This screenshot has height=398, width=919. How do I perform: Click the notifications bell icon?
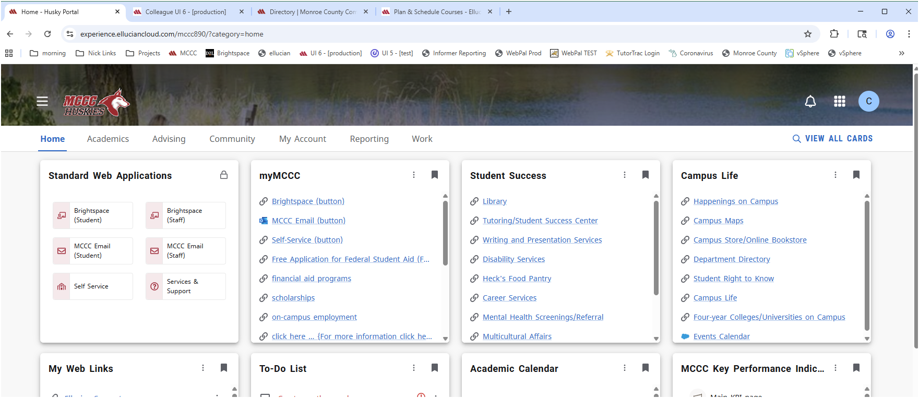(810, 101)
